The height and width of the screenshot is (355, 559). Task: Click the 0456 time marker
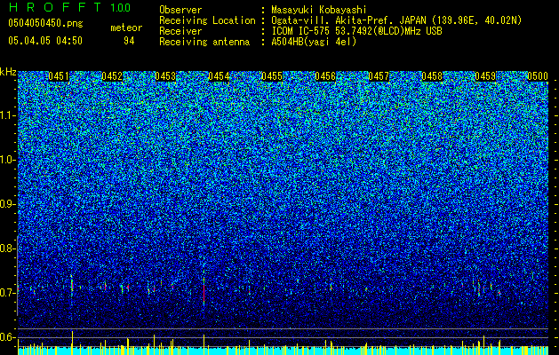coord(325,76)
